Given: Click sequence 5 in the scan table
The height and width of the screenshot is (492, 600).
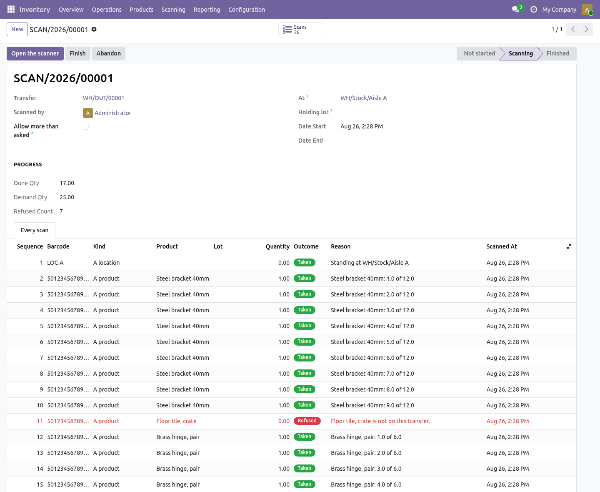Looking at the screenshot, I should (41, 326).
